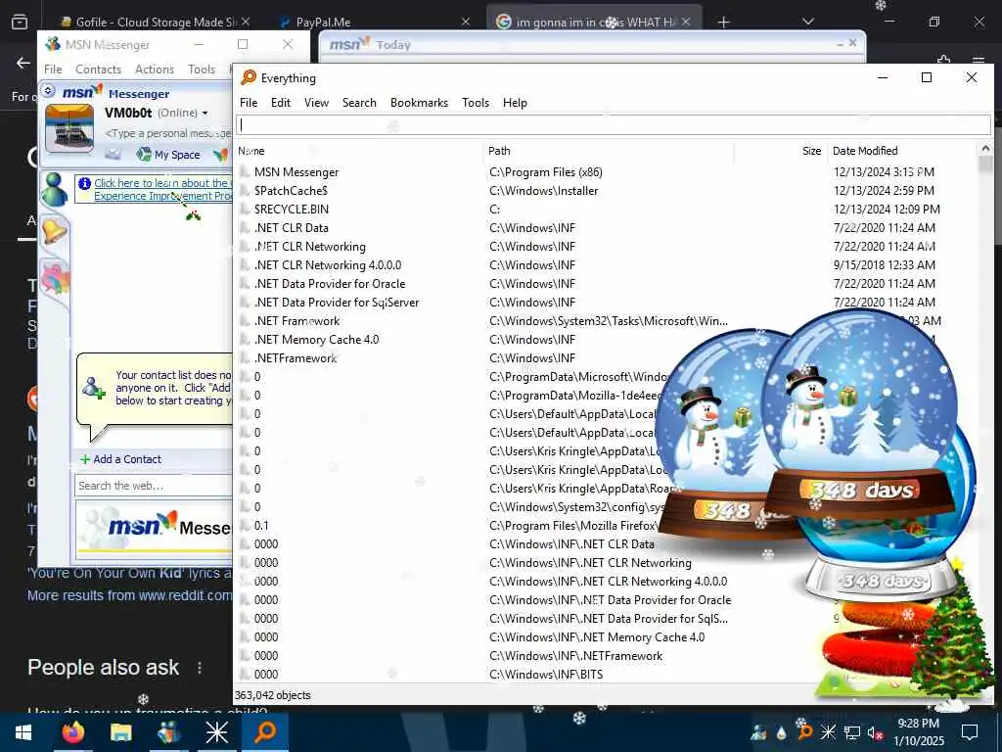Open File Explorer from the taskbar
The height and width of the screenshot is (752, 1002).
[x=120, y=732]
